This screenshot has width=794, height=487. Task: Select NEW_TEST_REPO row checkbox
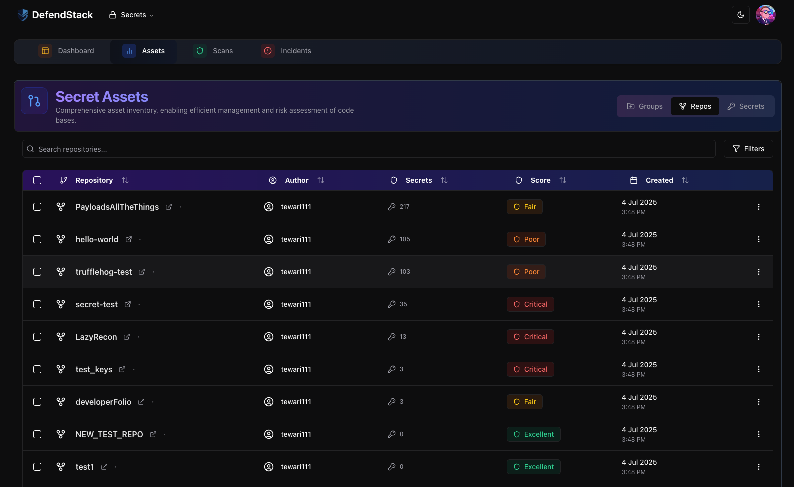(37, 434)
